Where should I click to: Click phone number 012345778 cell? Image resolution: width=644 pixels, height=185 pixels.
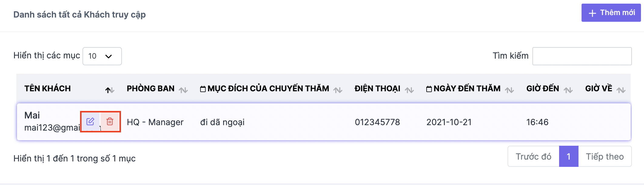[377, 122]
